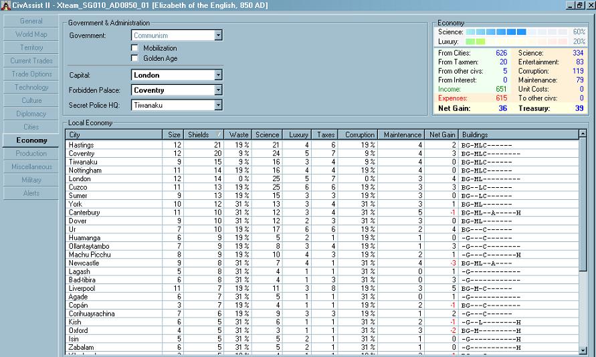Adjust the Luxury rate slider bar
The width and height of the screenshot is (596, 357).
pos(516,41)
